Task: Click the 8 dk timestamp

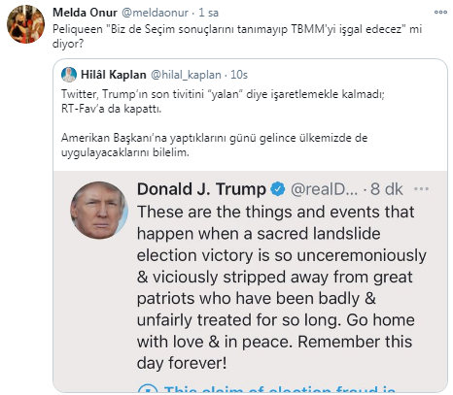Action: 387,189
